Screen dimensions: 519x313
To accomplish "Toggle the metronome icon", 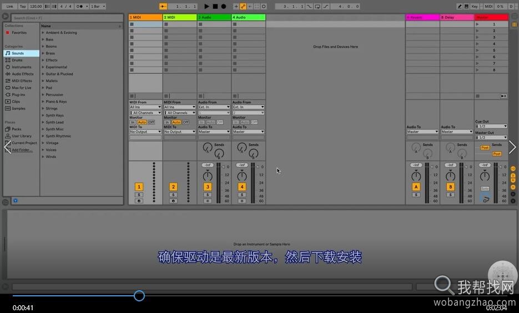I will (79, 6).
